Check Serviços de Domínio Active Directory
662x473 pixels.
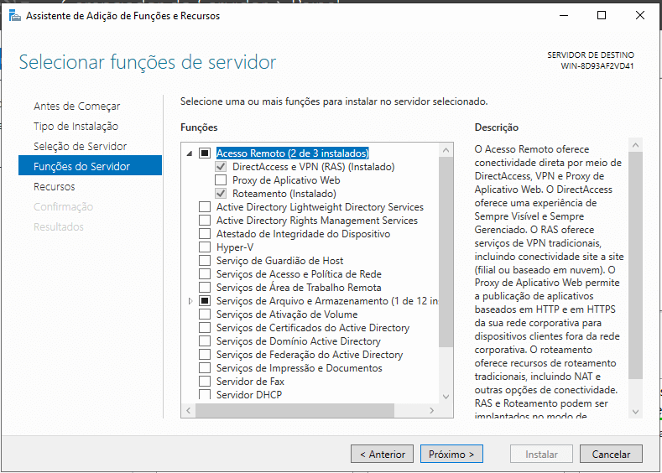[205, 341]
